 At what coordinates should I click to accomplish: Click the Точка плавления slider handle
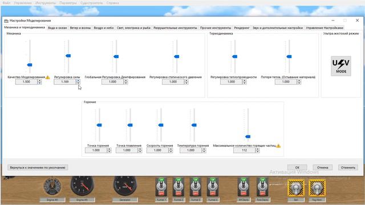130,125
